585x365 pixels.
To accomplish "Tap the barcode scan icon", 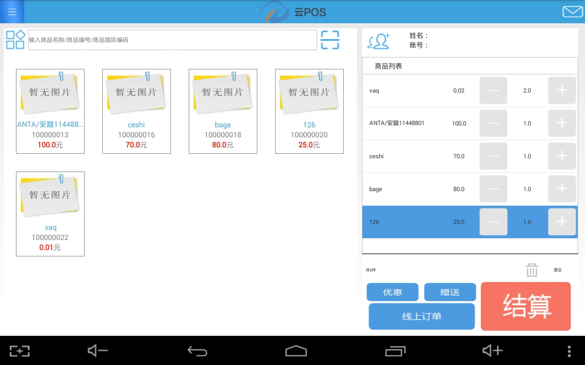I will click(x=330, y=40).
